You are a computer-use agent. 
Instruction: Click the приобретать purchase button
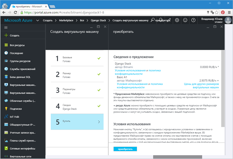click(125, 149)
